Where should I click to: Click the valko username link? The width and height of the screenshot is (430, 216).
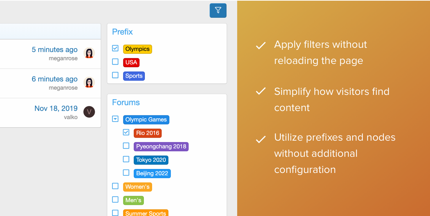[x=71, y=117]
